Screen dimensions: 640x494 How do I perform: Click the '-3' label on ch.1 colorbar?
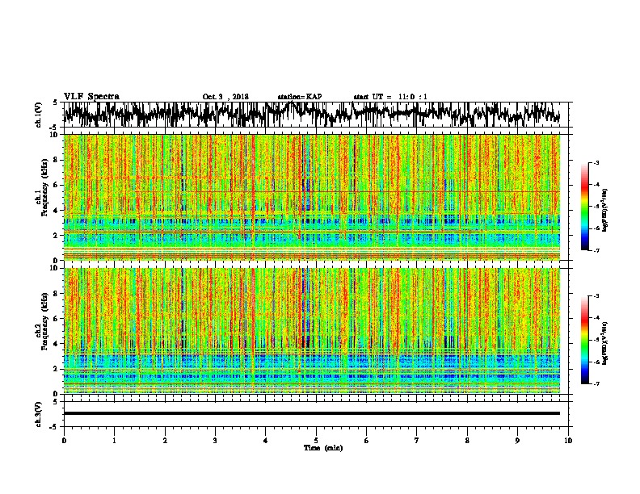click(x=596, y=163)
